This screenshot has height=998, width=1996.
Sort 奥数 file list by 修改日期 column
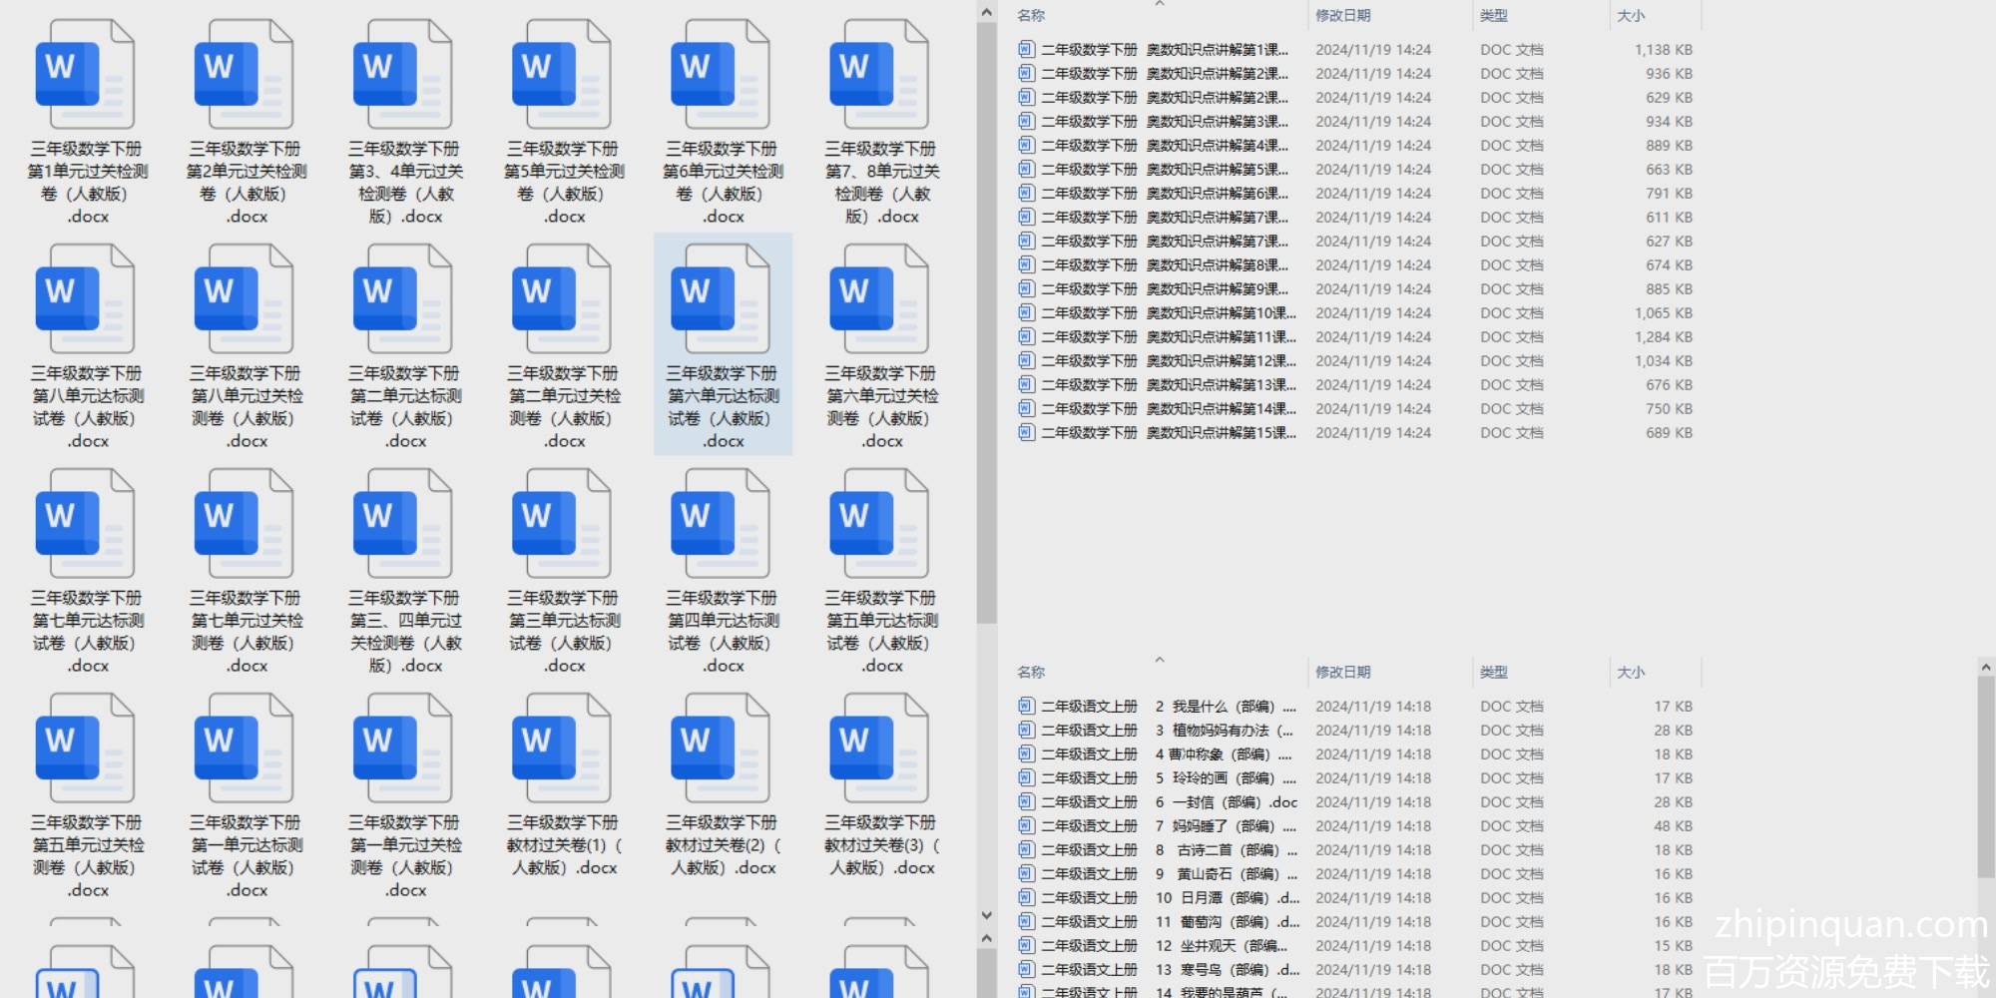coord(1342,16)
